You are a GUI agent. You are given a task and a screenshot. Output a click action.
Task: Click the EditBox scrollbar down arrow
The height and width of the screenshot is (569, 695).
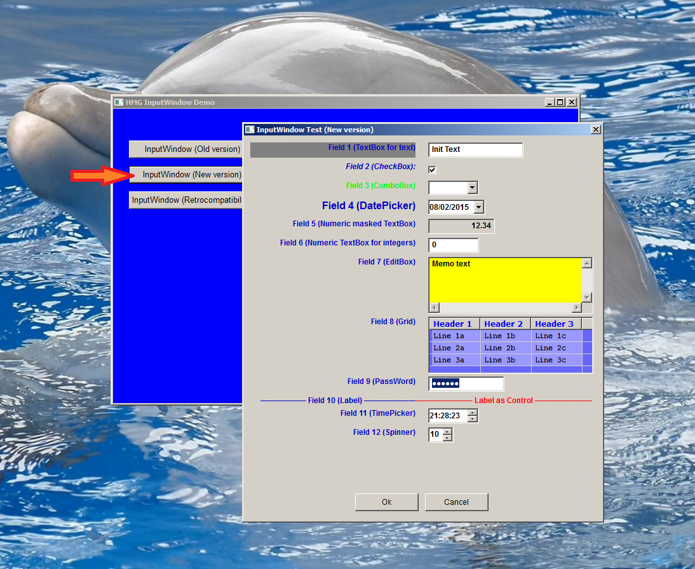coord(587,298)
